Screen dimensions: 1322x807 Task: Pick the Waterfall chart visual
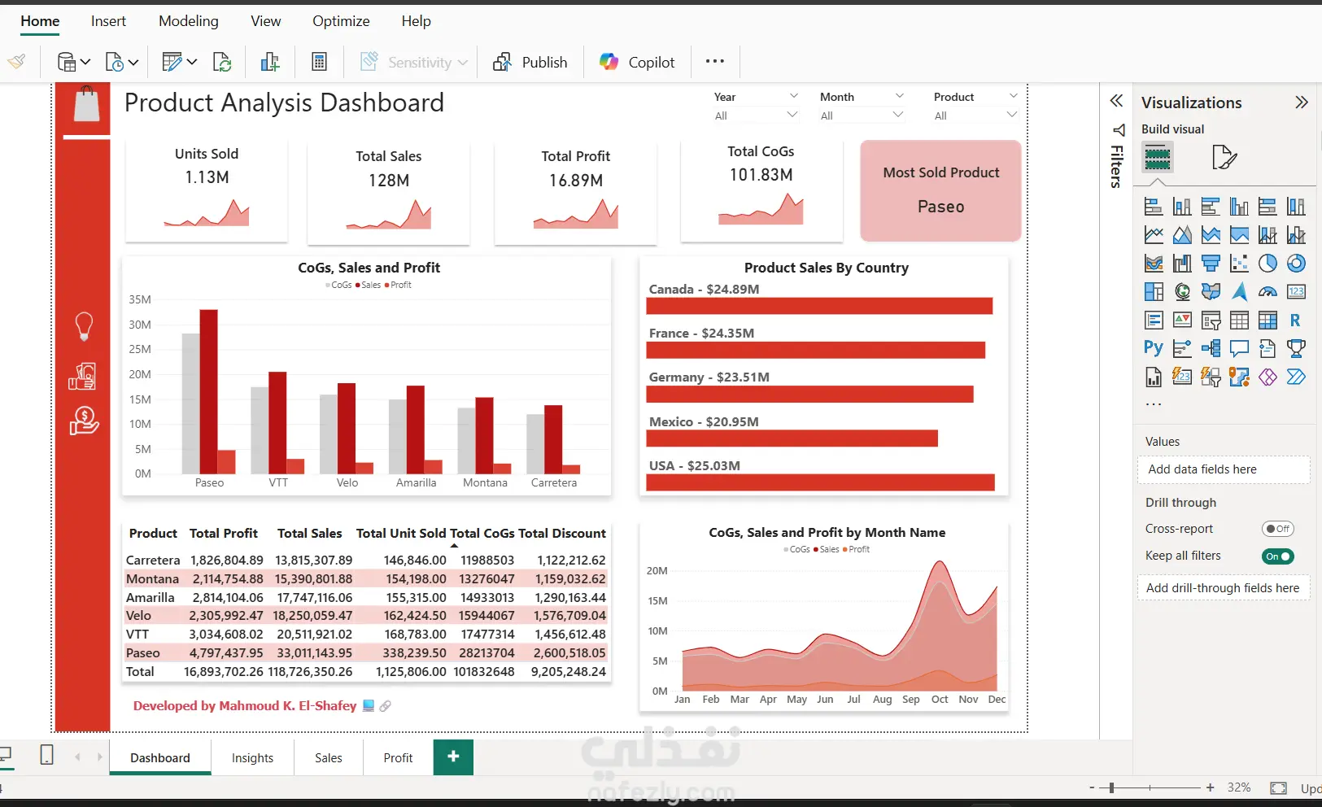(1182, 264)
